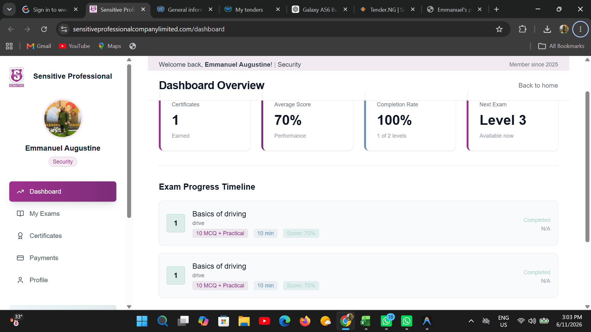
Task: Click the main page scrollbar thumb
Action: point(587,166)
